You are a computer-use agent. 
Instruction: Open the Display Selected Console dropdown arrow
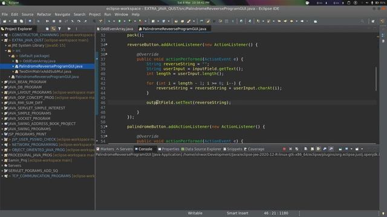coord(351,149)
